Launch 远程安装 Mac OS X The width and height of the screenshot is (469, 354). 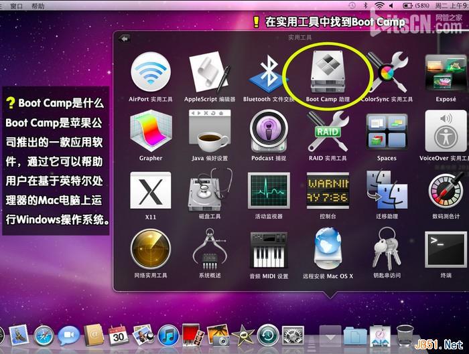pyautogui.click(x=328, y=249)
